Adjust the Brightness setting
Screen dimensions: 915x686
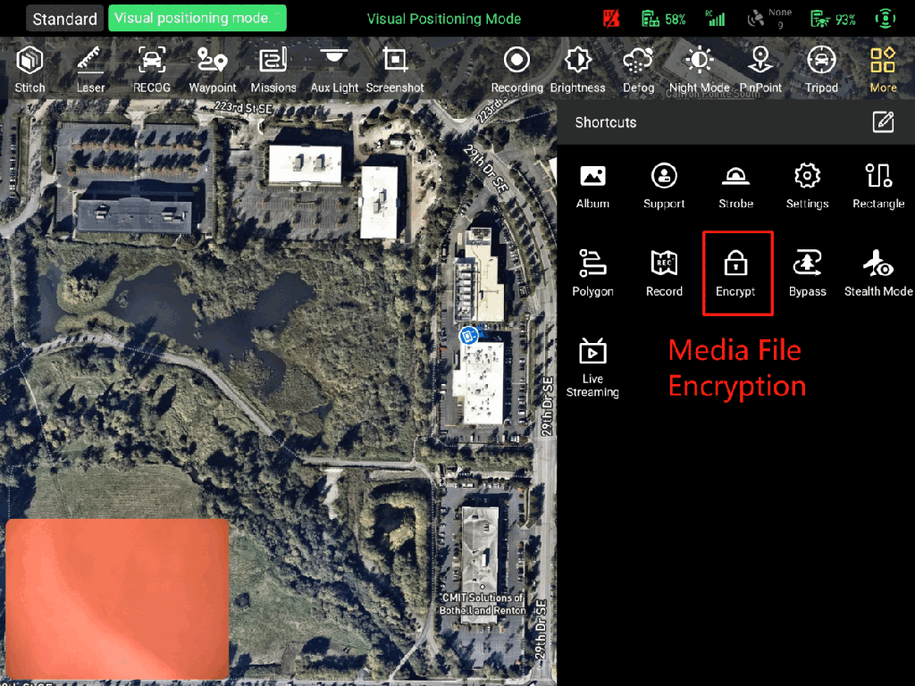[x=577, y=70]
